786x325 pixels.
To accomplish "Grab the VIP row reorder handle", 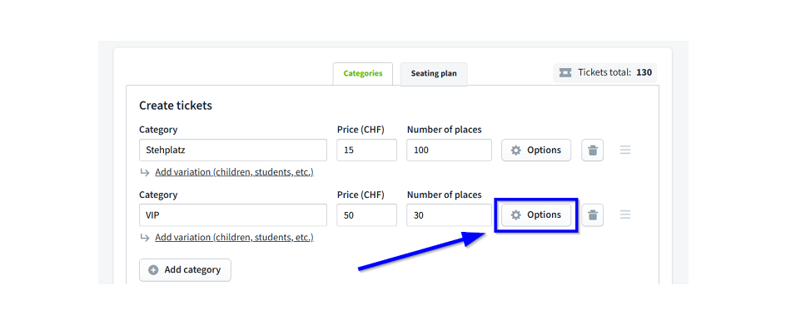I will click(x=625, y=214).
